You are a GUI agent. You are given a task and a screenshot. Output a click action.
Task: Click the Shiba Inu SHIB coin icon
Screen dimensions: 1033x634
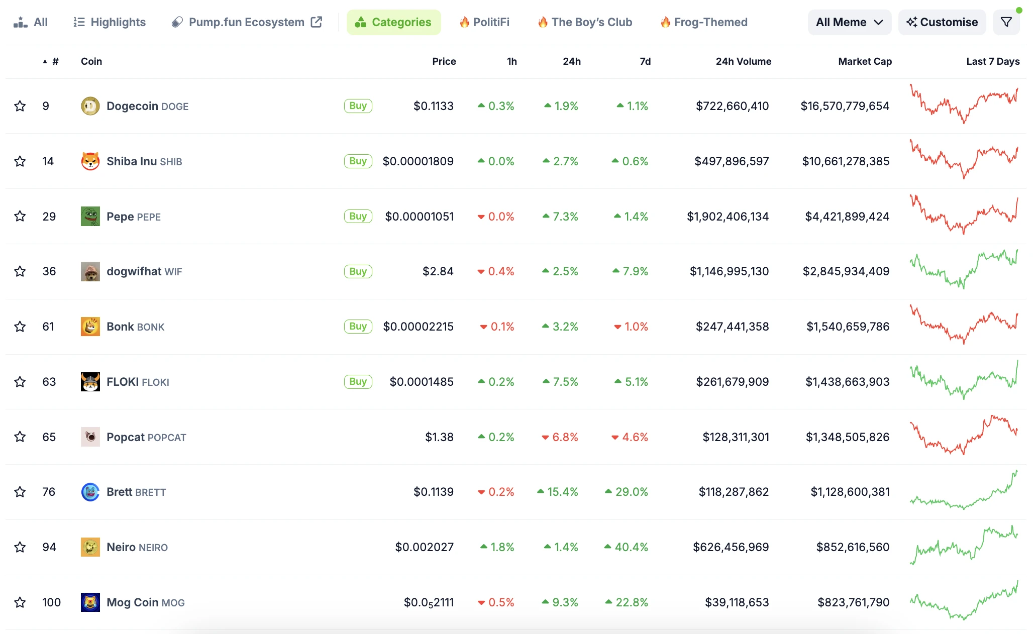(x=88, y=161)
